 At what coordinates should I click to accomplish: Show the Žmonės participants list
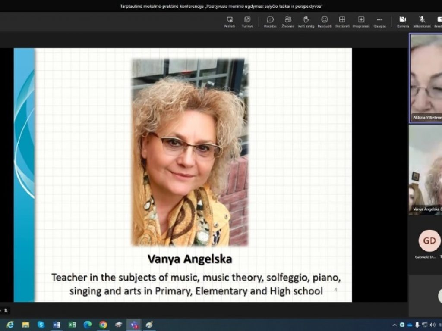288,22
